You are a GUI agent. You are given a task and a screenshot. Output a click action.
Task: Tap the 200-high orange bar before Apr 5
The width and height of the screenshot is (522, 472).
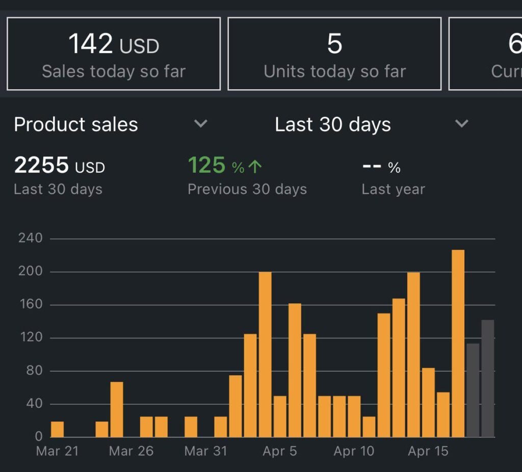coord(265,354)
